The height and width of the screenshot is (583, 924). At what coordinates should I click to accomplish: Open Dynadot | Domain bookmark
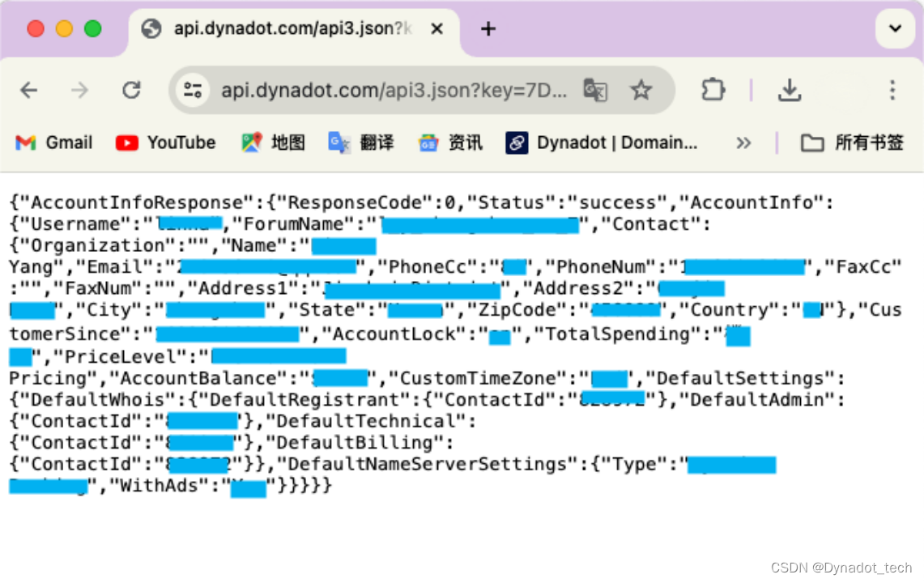pos(602,143)
